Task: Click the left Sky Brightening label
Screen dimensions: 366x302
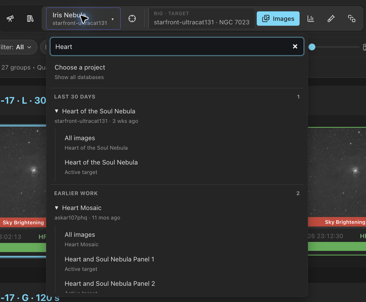Action: pos(23,222)
